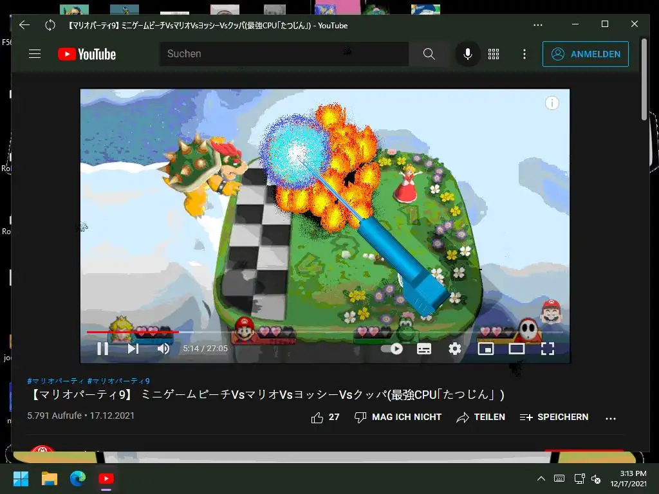Click the 5.791 Aufrufe view count
Viewport: 659px width, 494px height.
(54, 416)
